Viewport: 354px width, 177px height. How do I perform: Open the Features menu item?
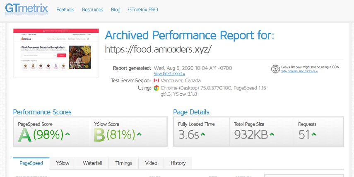click(x=65, y=10)
